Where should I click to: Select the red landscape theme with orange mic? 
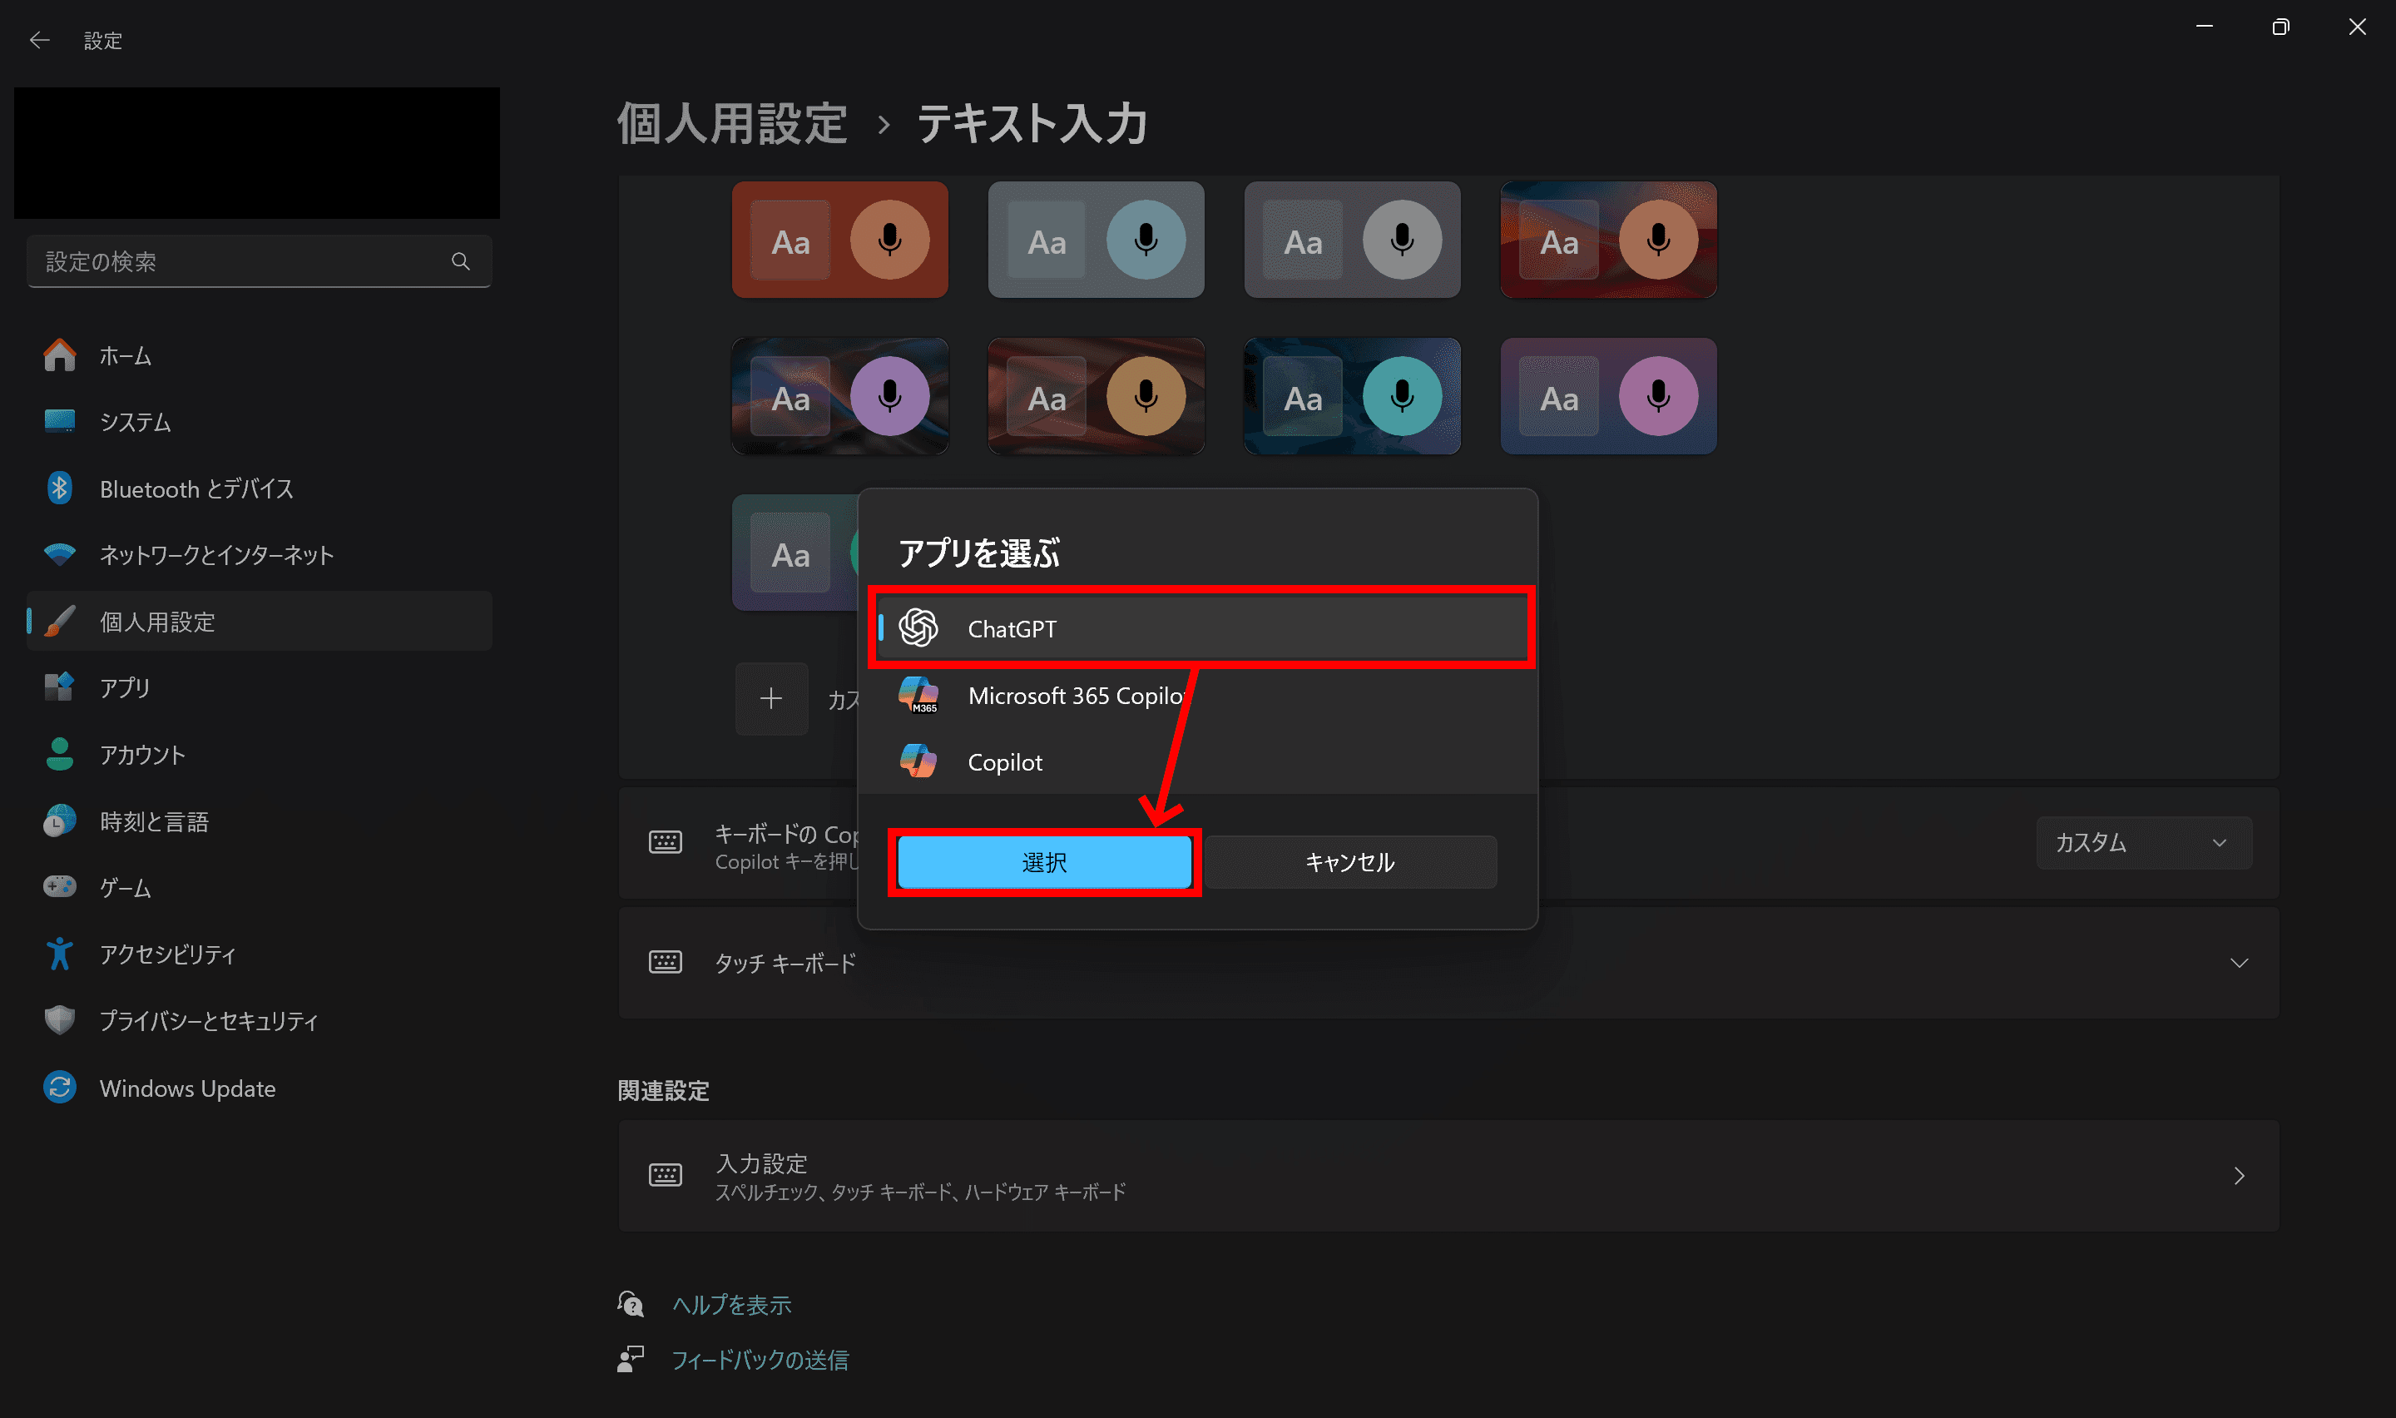pyautogui.click(x=1608, y=240)
